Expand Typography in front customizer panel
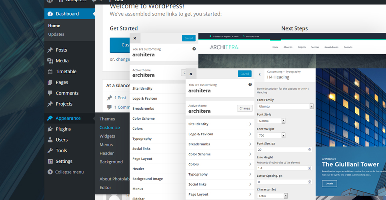Viewport: 386px width, 200px height. 220,174
